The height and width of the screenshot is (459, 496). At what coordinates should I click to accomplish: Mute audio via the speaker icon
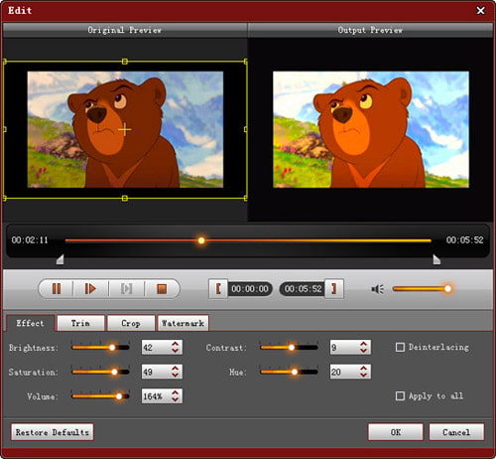click(x=377, y=289)
